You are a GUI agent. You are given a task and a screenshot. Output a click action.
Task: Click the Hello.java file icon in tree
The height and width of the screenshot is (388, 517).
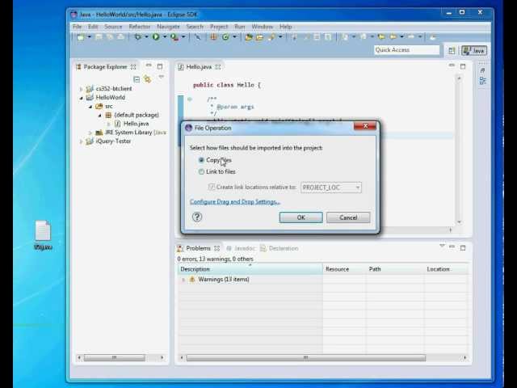(118, 124)
